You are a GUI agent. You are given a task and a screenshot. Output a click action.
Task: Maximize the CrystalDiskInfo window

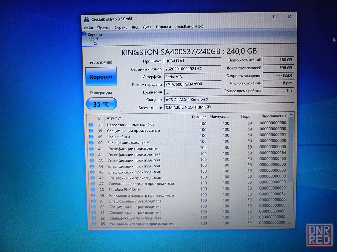click(275, 17)
